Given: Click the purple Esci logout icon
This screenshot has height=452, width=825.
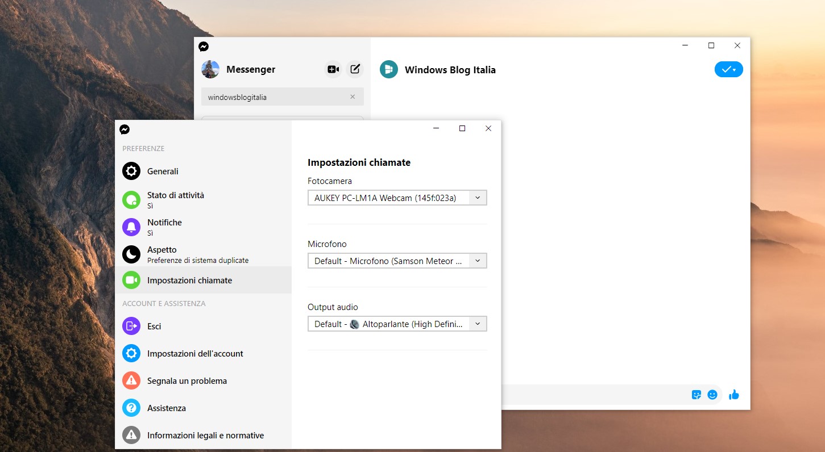Looking at the screenshot, I should click(x=131, y=326).
